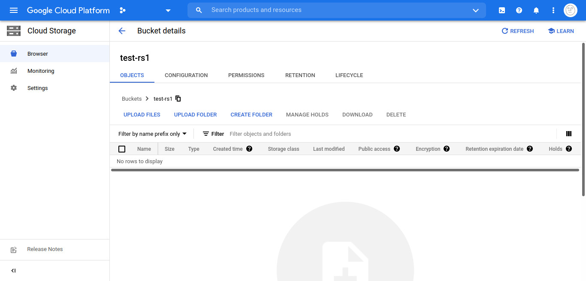Open the hamburger navigation menu

coord(14,10)
